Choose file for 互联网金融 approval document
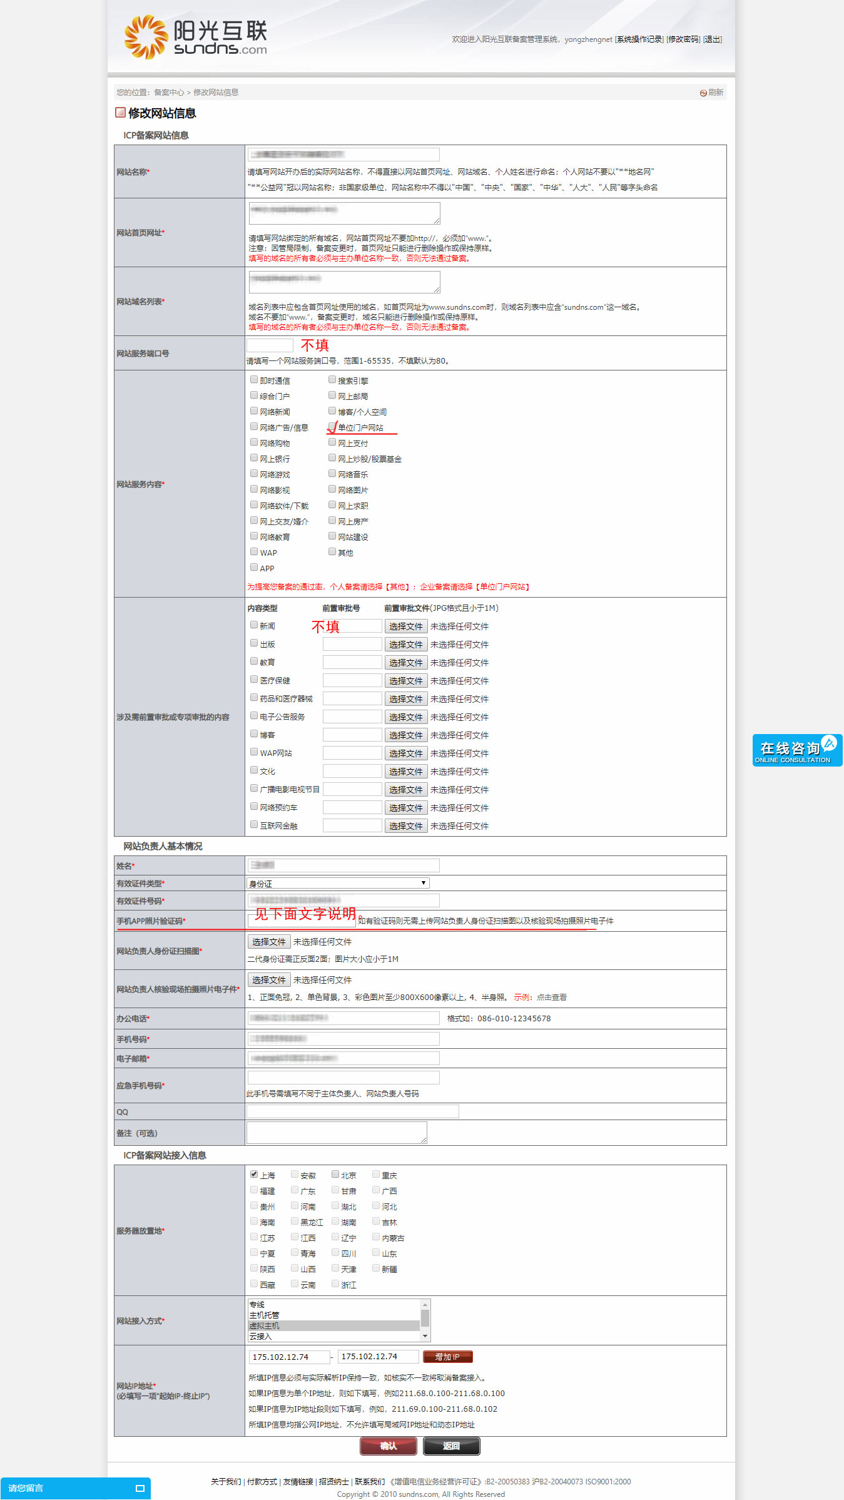The height and width of the screenshot is (1500, 844). tap(406, 826)
